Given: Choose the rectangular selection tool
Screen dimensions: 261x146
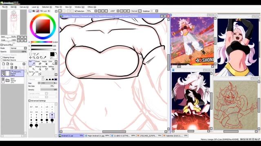Looking at the screenshot, I should click(x=31, y=54).
